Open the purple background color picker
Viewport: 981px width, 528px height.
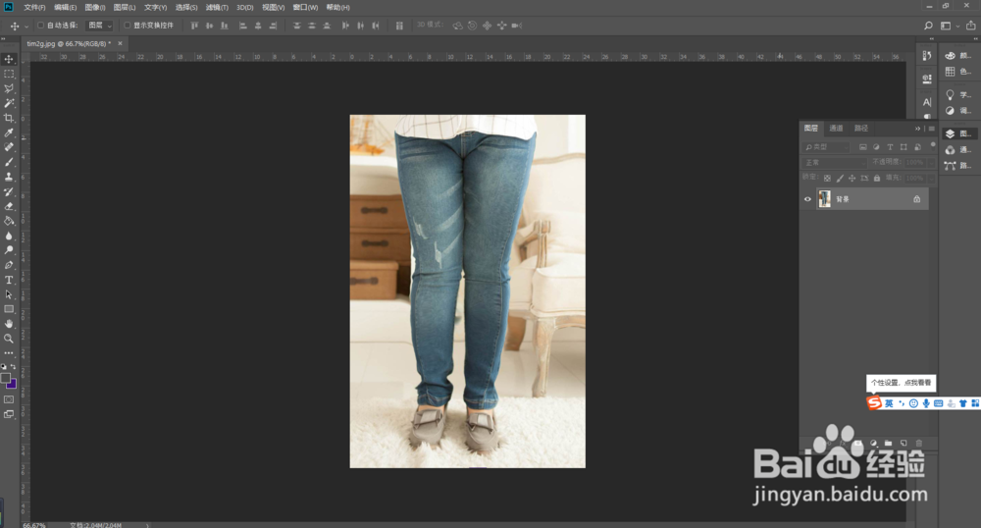click(13, 385)
